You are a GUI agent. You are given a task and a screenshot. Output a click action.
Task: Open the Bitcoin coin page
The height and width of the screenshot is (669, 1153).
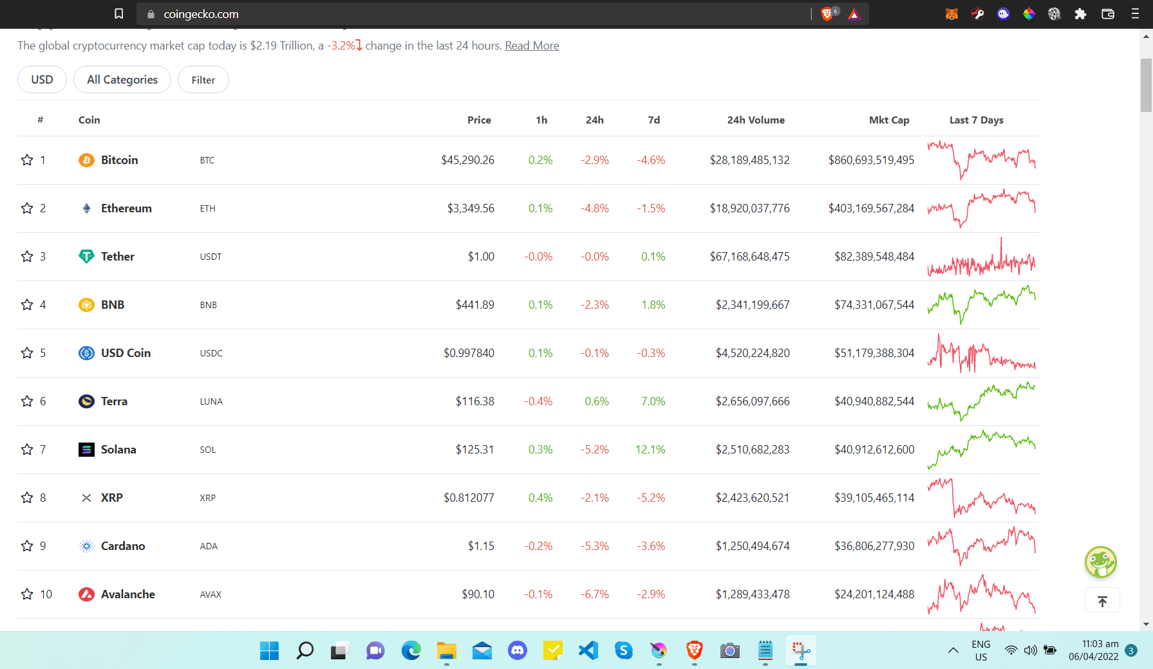coord(119,160)
